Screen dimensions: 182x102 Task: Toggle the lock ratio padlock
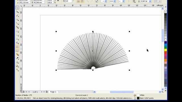[58, 1]
